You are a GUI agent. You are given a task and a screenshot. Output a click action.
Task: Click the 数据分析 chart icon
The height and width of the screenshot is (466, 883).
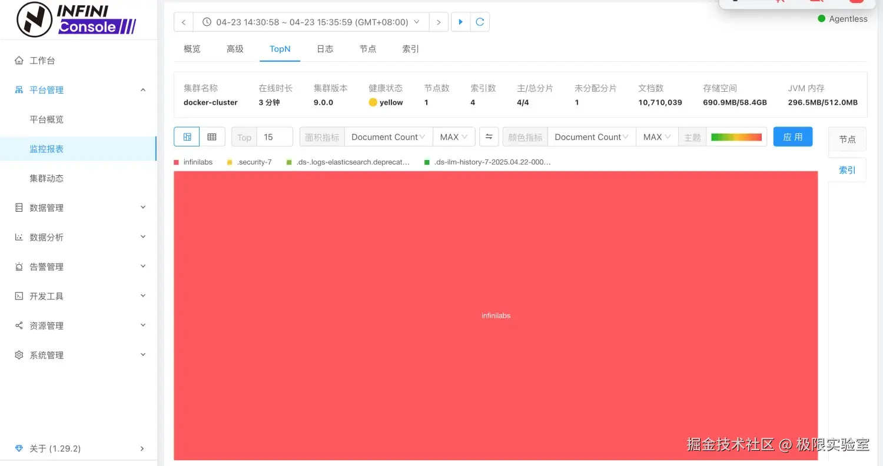19,237
